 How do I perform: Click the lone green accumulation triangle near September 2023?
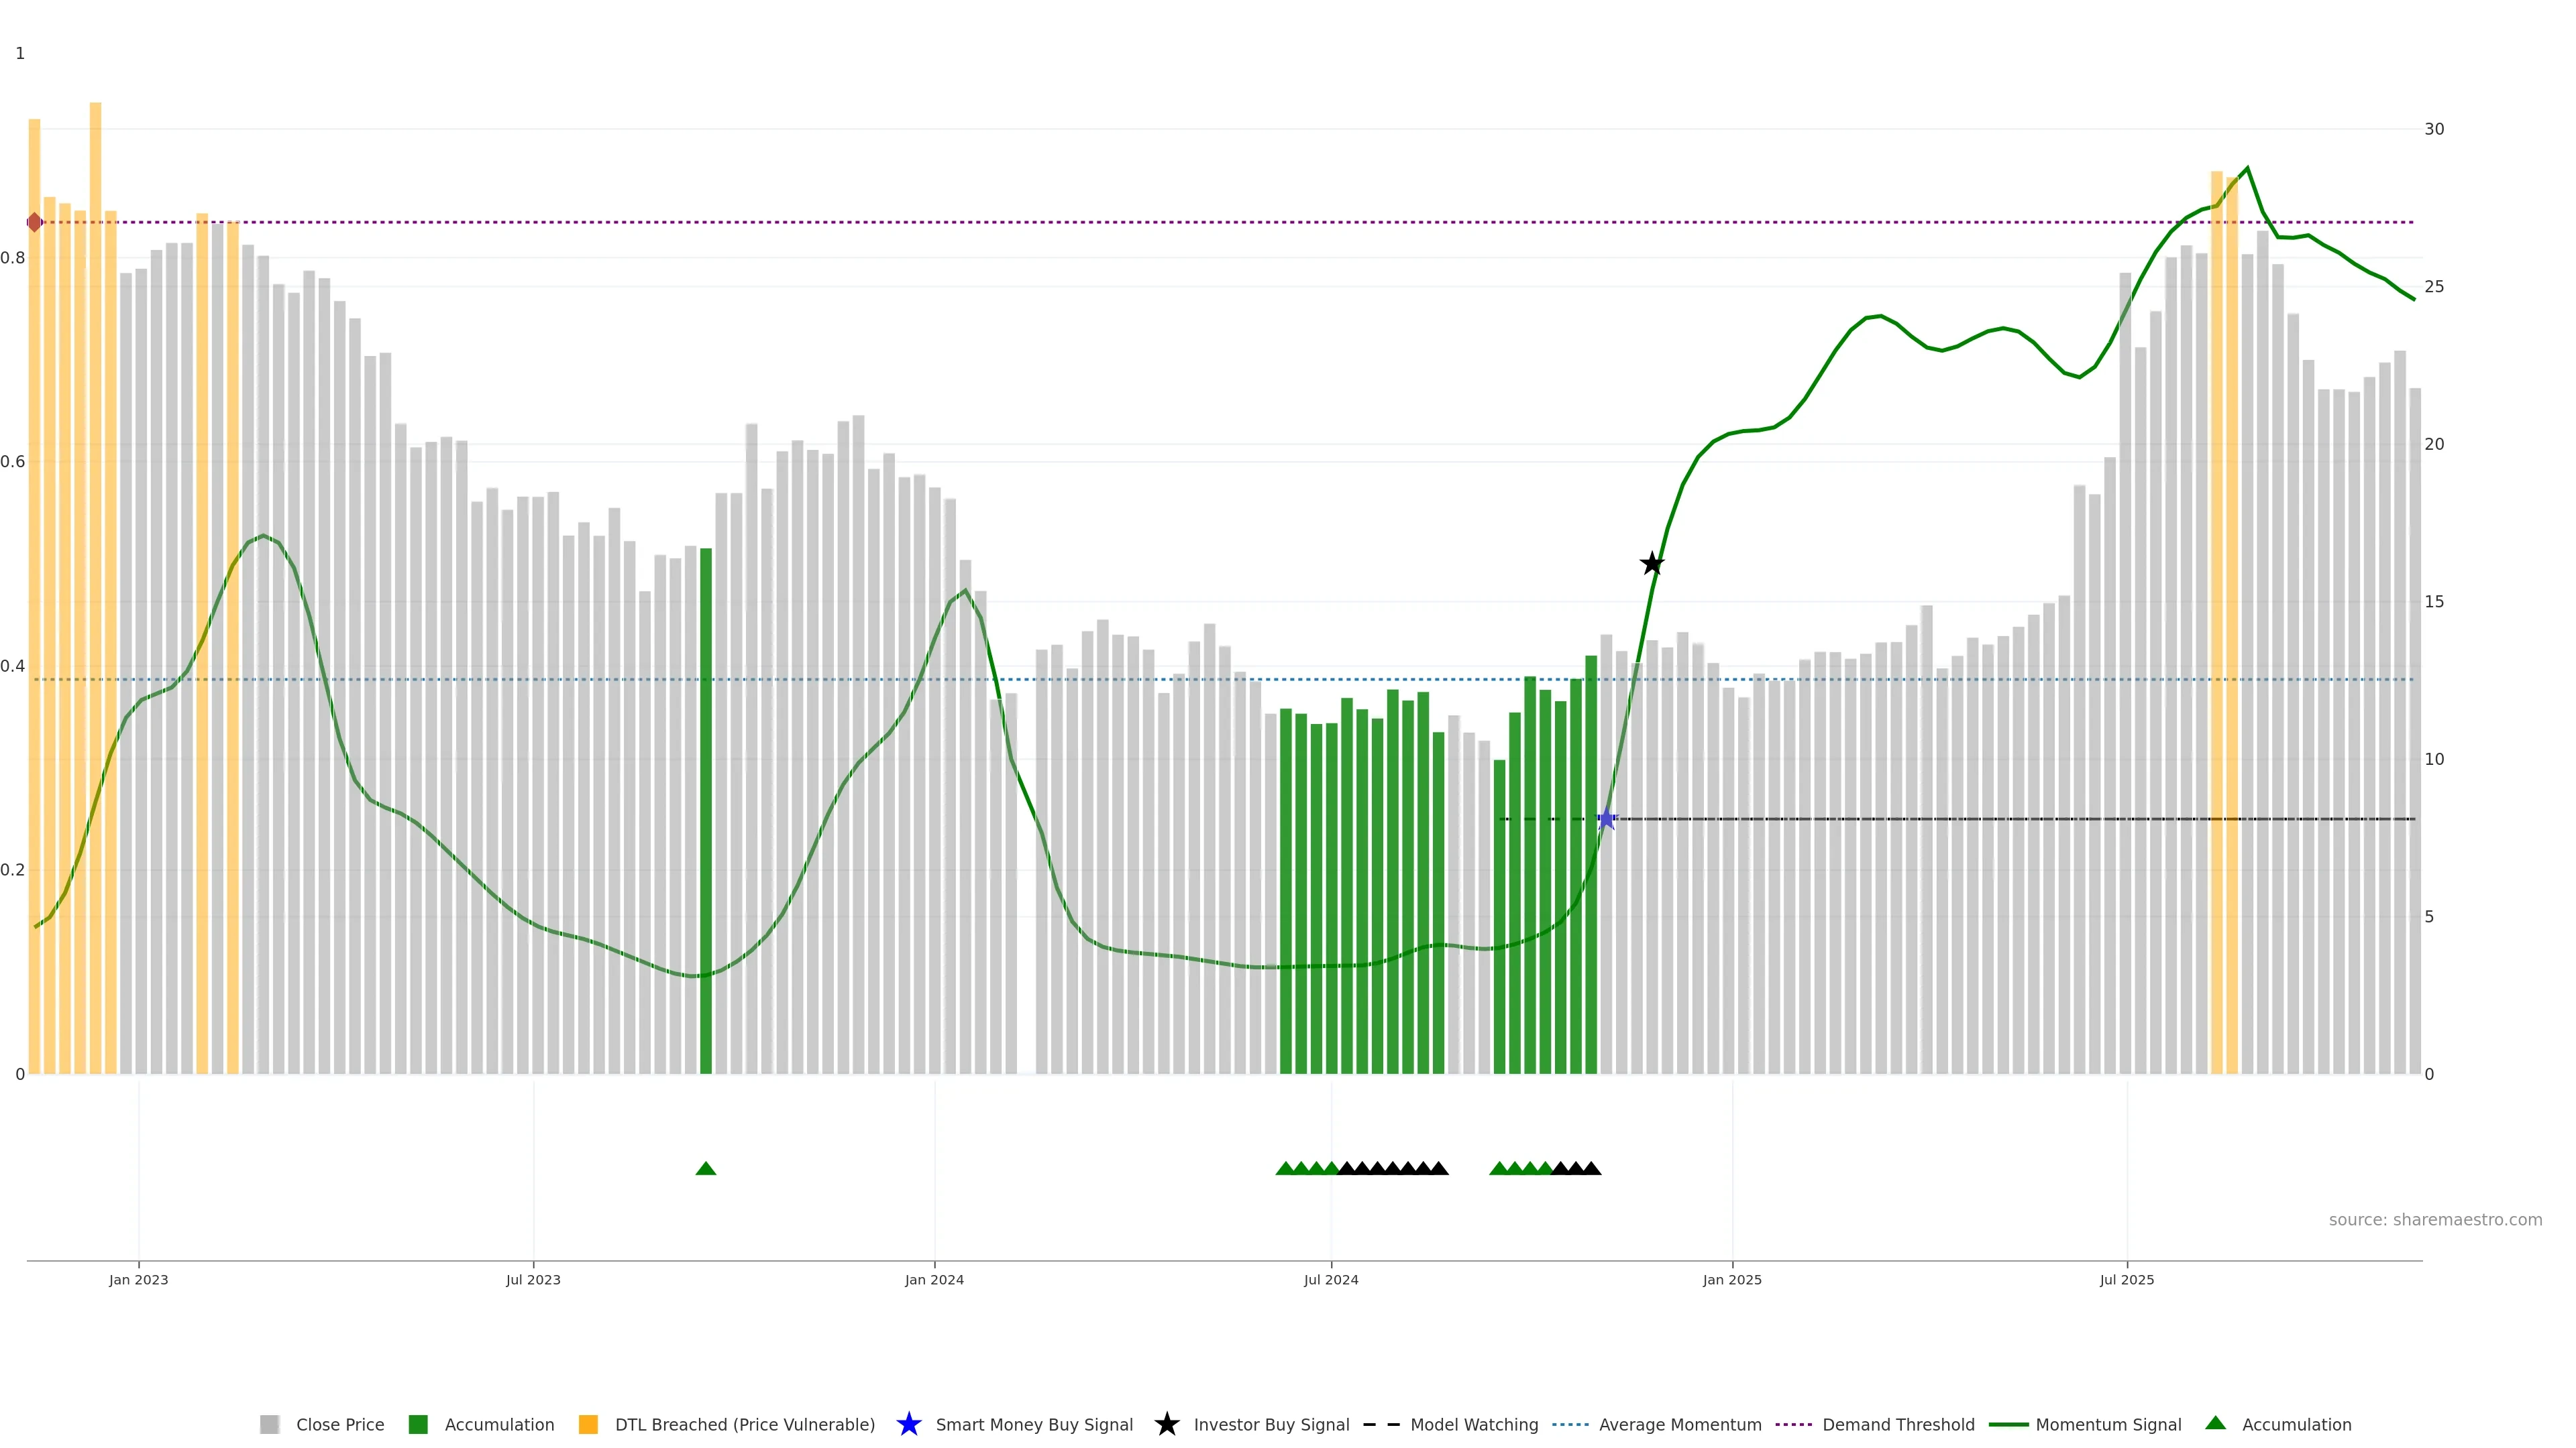click(706, 1168)
